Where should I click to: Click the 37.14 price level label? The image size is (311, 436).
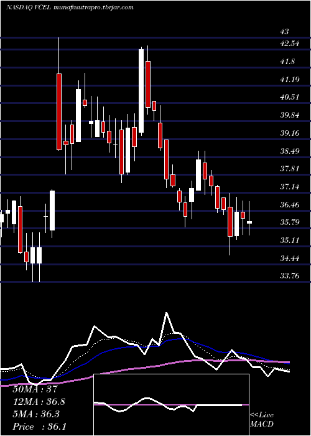point(290,187)
